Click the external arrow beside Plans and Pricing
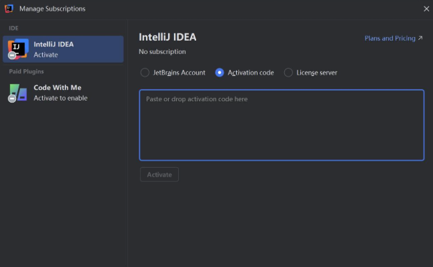The height and width of the screenshot is (267, 433). [420, 39]
